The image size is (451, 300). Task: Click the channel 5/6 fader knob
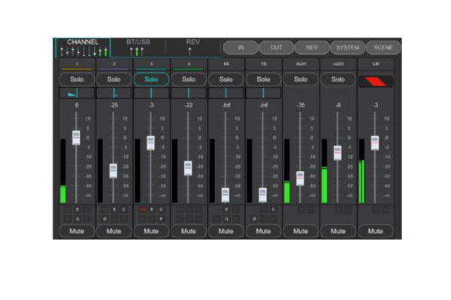click(x=225, y=195)
